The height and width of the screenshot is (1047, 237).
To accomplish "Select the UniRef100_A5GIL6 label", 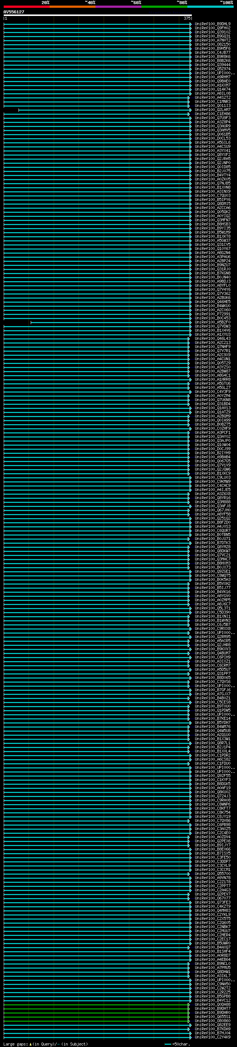I will coord(213,142).
